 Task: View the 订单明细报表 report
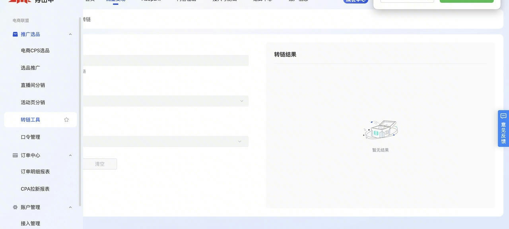[35, 172]
